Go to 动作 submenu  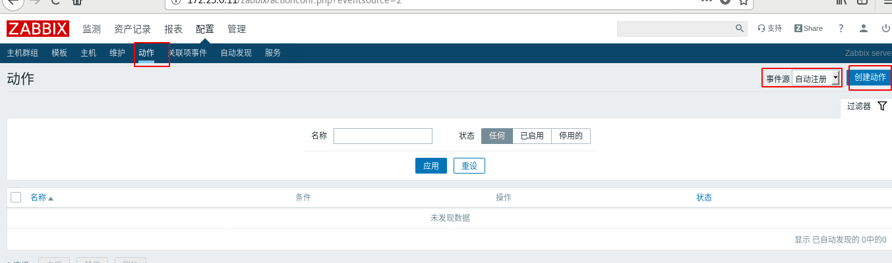[146, 53]
